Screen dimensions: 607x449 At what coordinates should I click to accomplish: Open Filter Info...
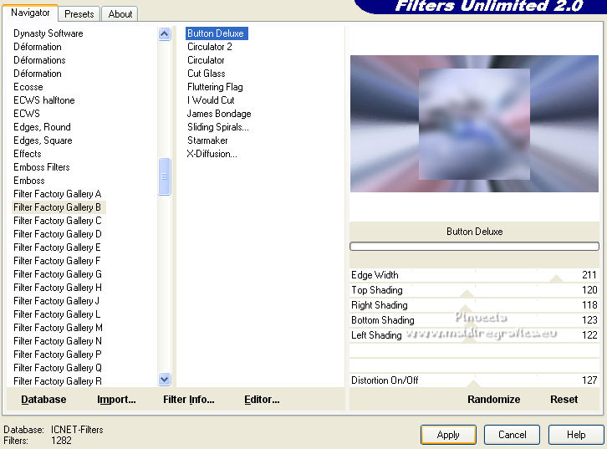click(x=188, y=400)
